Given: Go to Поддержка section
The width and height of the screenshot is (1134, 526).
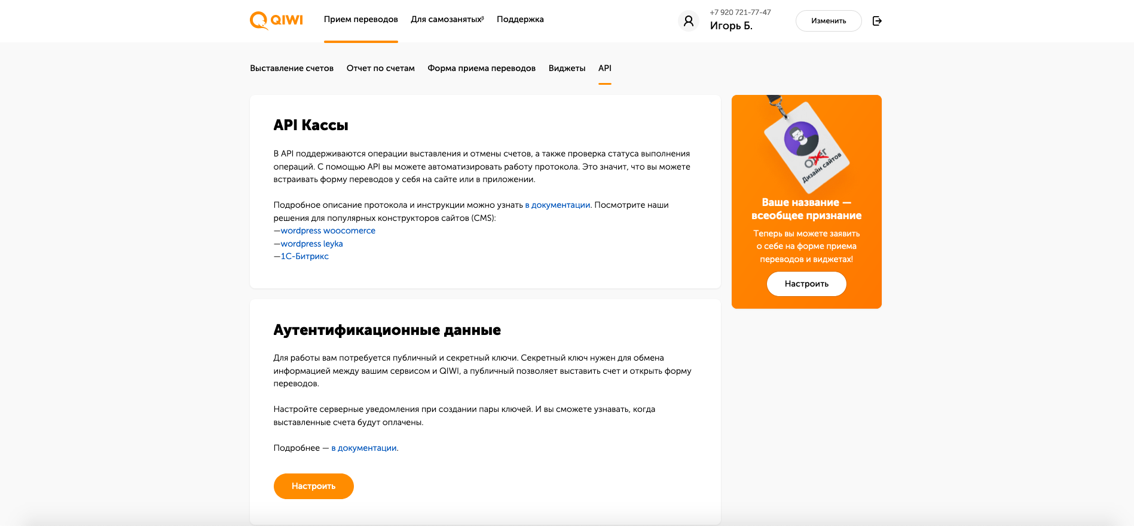Looking at the screenshot, I should click(x=520, y=19).
